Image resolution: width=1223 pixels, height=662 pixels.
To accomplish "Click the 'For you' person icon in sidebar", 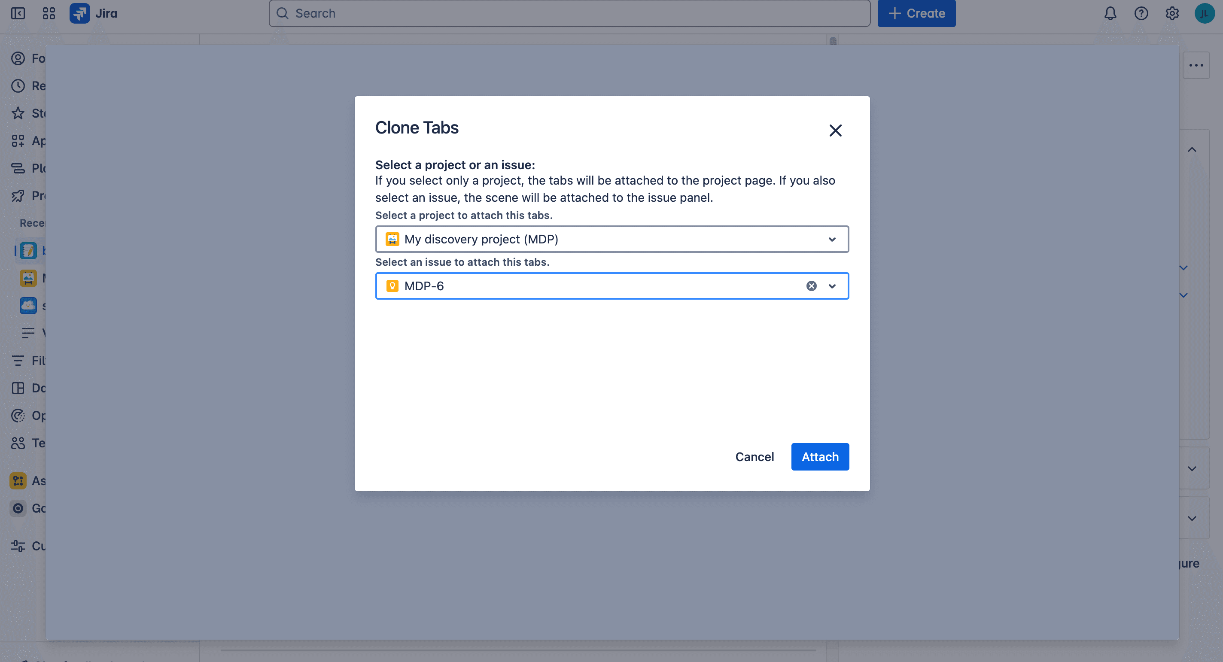I will pyautogui.click(x=18, y=58).
